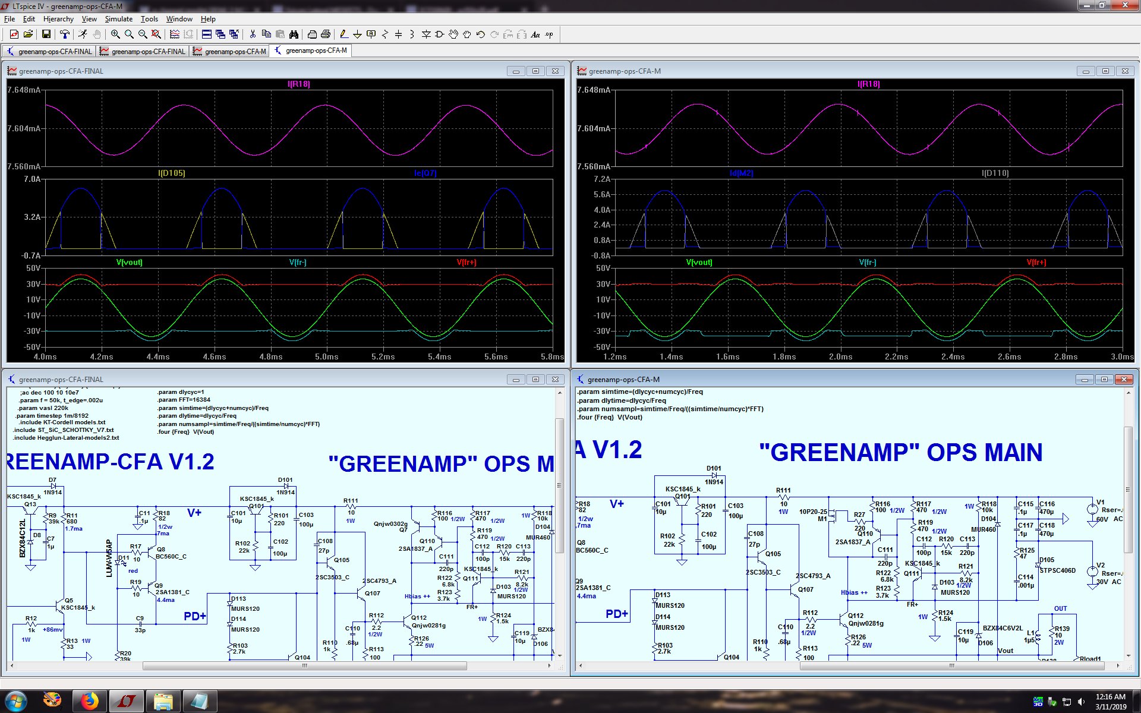The height and width of the screenshot is (713, 1141).
Task: Select the Move hand tool
Action: tap(453, 34)
